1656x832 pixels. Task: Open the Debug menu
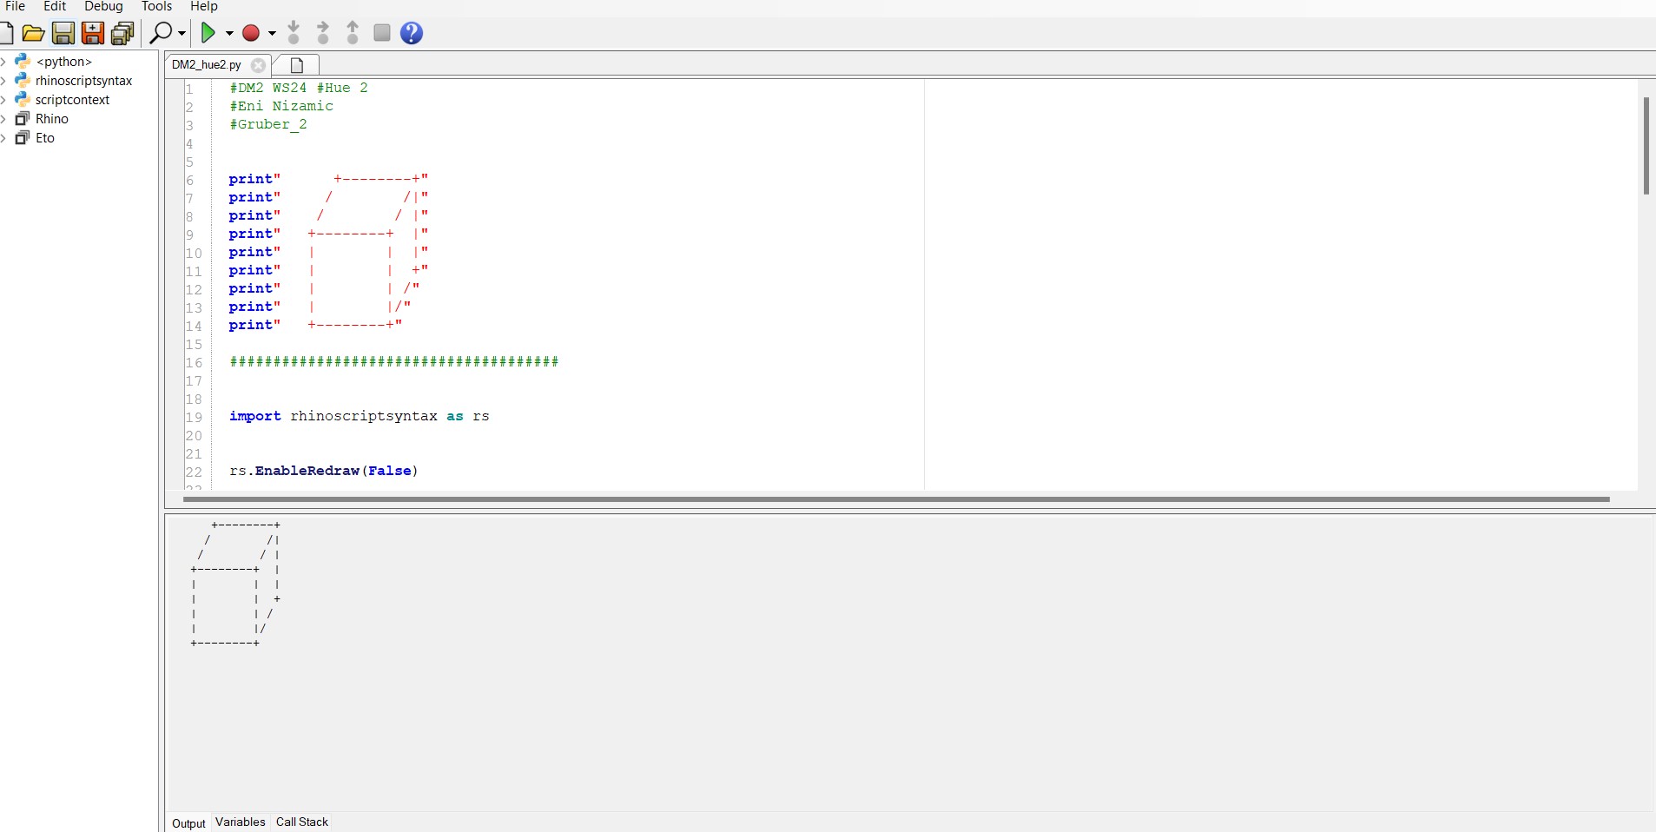[103, 6]
